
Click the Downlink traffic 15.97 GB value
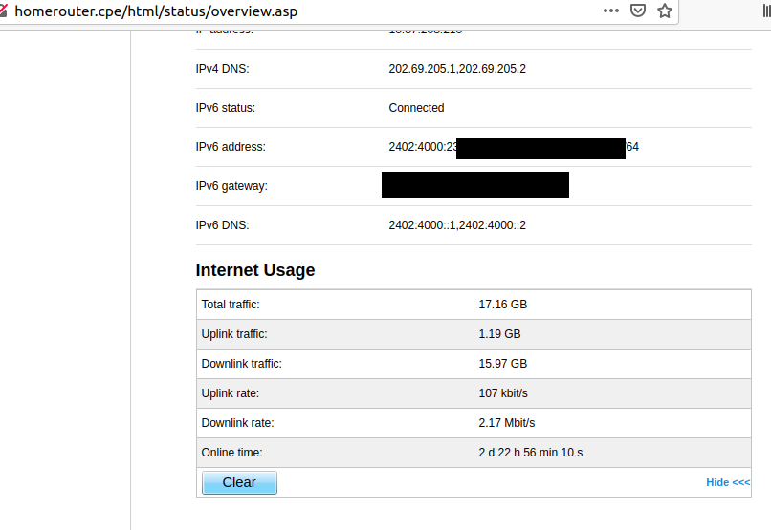pos(502,364)
